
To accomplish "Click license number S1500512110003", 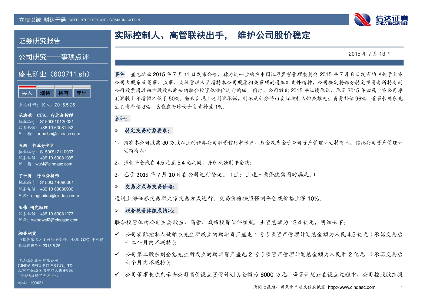I will tap(57, 152).
